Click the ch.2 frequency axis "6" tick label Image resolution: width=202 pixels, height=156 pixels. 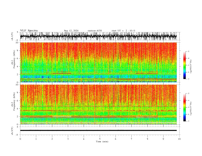[x=18, y=101]
